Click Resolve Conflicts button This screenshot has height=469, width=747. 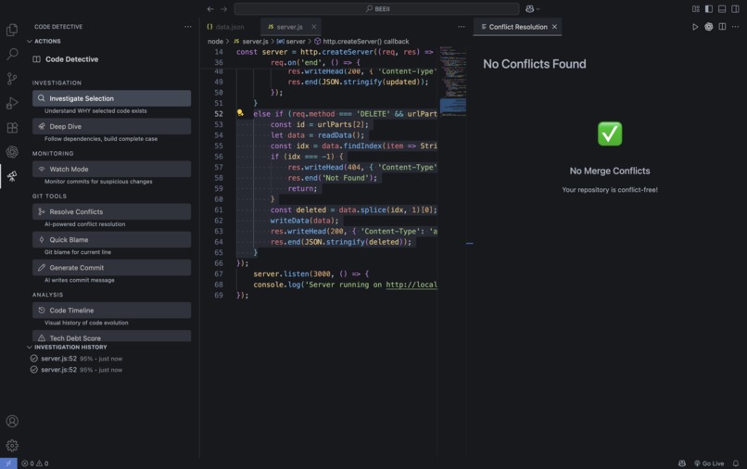tap(111, 211)
